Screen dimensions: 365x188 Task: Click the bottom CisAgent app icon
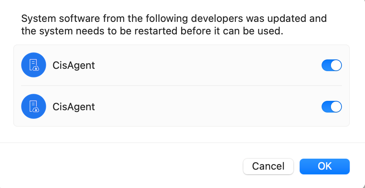(33, 106)
